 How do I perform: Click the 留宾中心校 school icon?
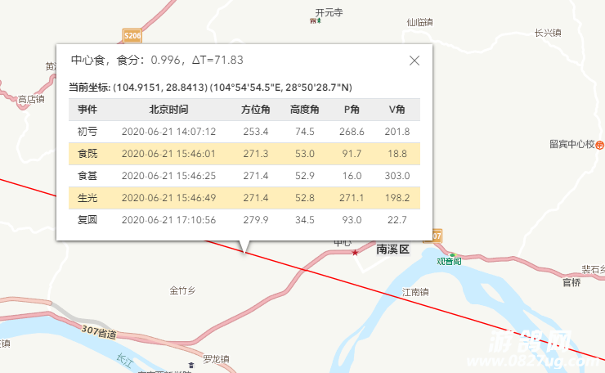tap(599, 145)
